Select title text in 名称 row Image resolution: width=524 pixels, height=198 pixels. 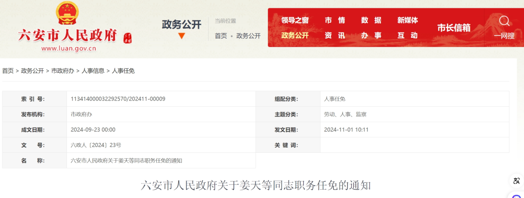click(x=126, y=161)
